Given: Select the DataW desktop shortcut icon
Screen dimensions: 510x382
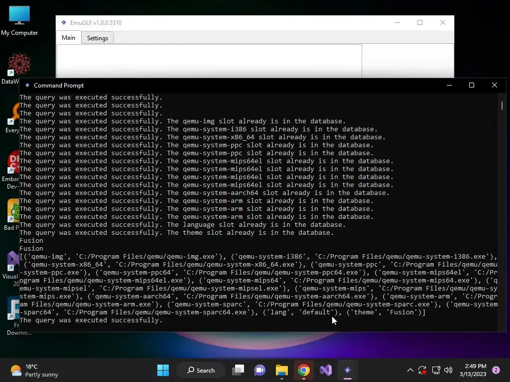Looking at the screenshot, I should (x=11, y=69).
